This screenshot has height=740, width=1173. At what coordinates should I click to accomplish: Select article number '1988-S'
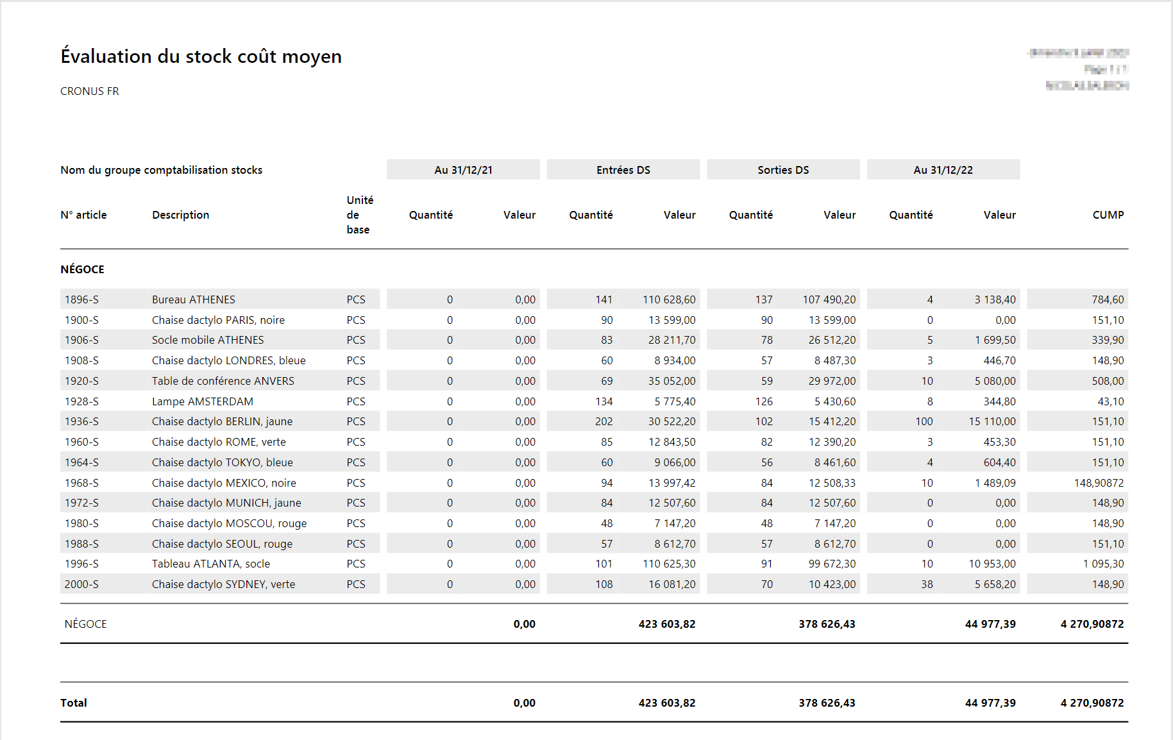pyautogui.click(x=81, y=544)
